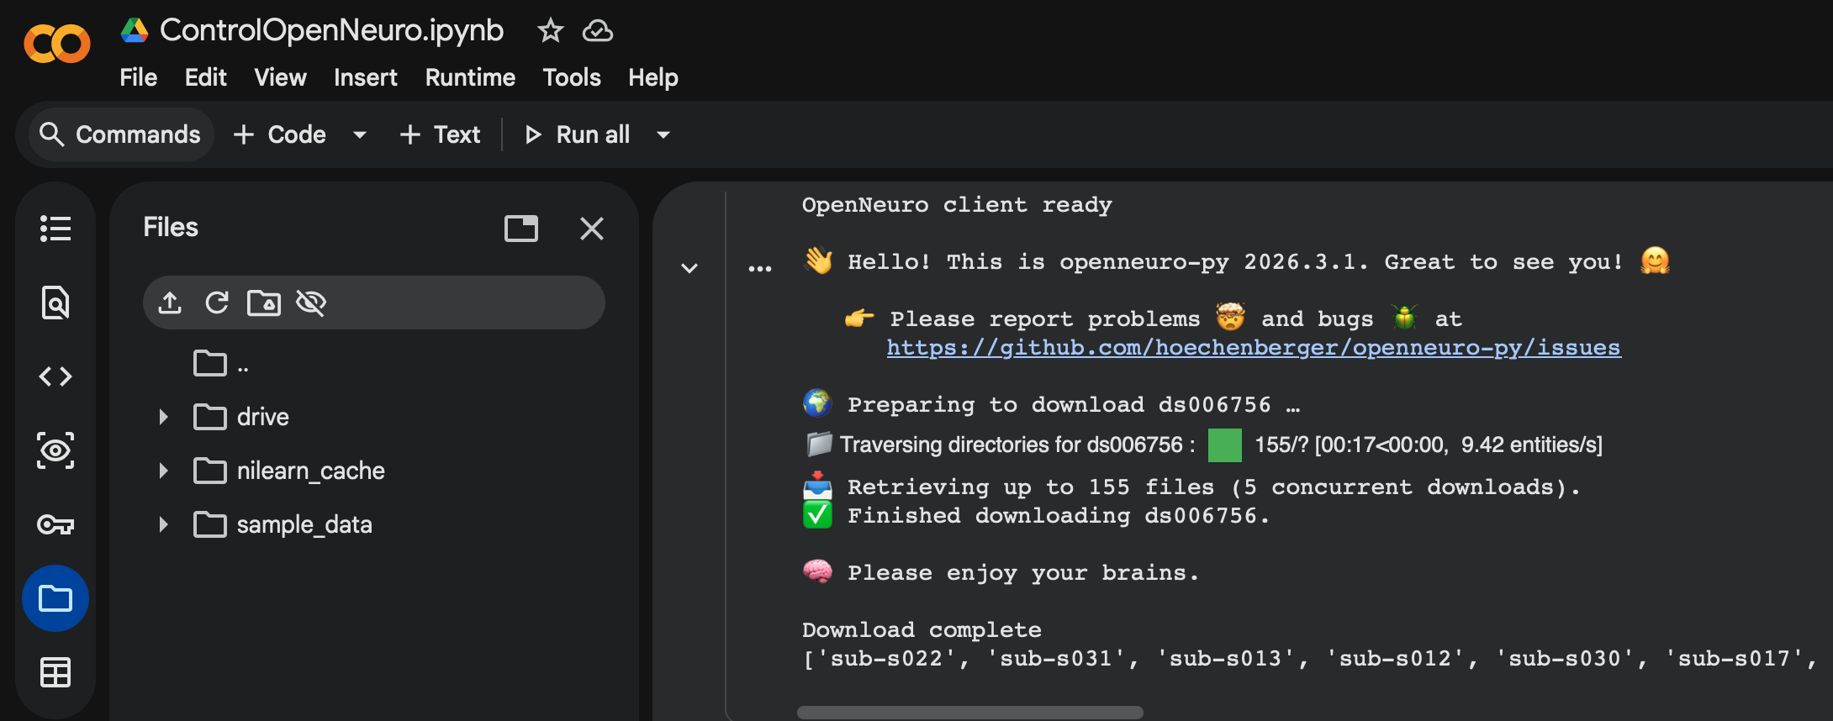Viewport: 1833px width, 721px height.
Task: Click the upload file icon in Files
Action: (170, 303)
